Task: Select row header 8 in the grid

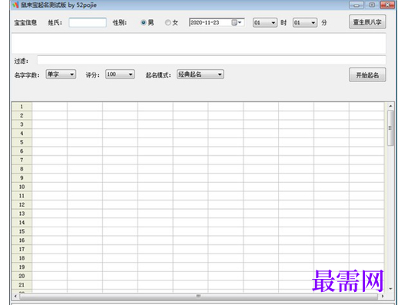Action: [22, 169]
